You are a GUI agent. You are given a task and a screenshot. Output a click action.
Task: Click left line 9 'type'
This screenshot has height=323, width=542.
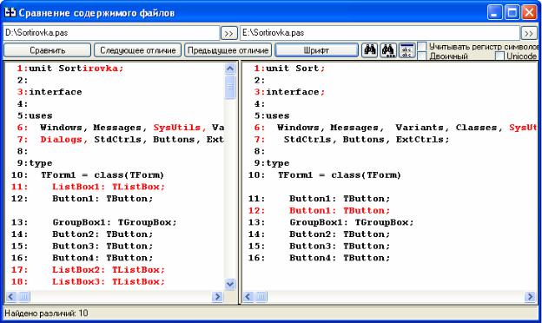(41, 163)
